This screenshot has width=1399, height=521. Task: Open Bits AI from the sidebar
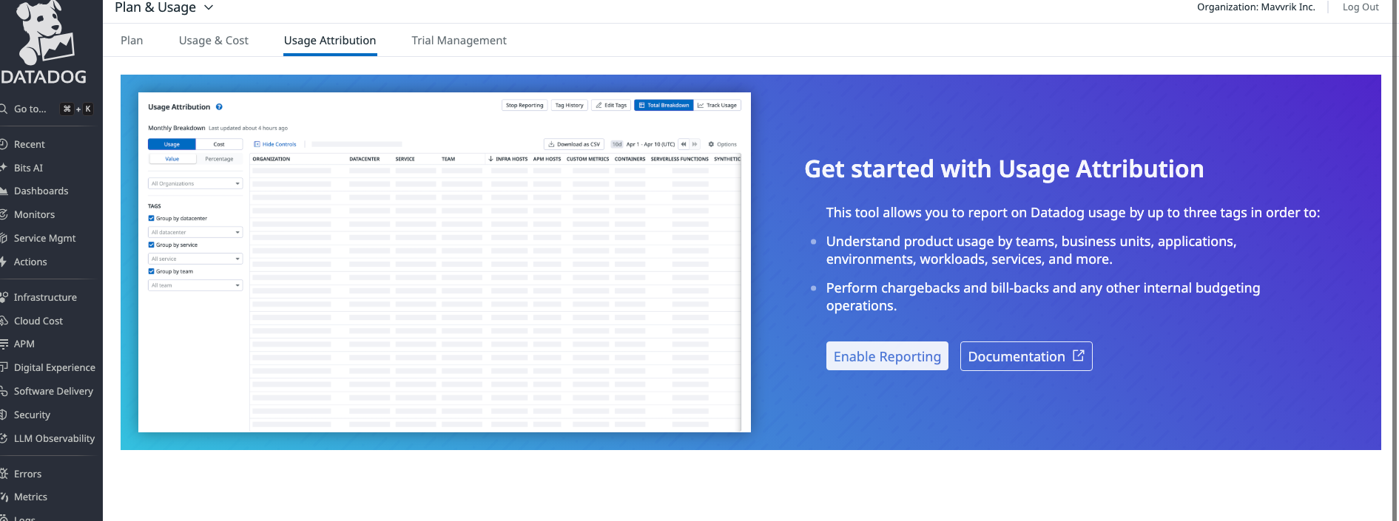pos(28,168)
